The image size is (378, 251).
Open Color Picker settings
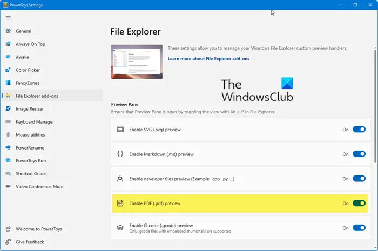point(52,70)
